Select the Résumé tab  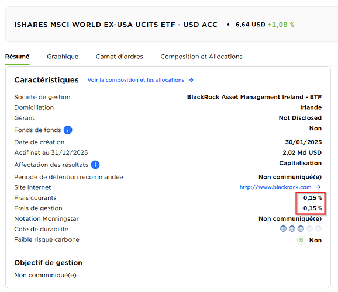click(x=17, y=57)
